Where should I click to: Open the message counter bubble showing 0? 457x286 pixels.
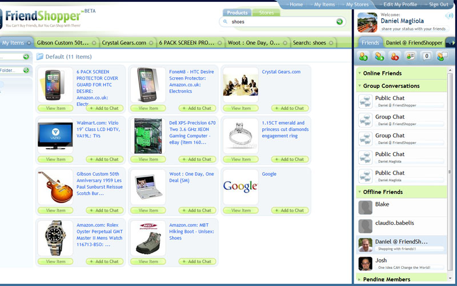427,56
